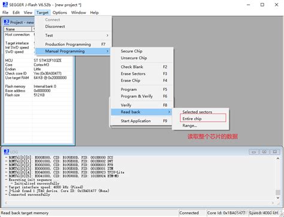
Task: Expand the Test submenu
Action: click(x=73, y=35)
